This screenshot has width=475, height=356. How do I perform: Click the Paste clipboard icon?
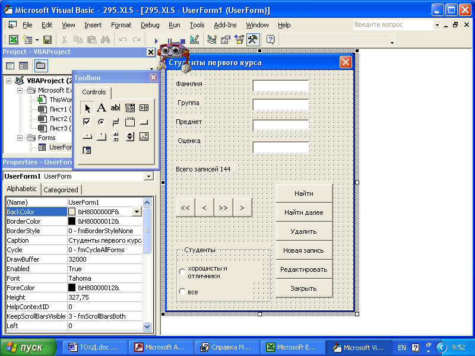[91, 39]
